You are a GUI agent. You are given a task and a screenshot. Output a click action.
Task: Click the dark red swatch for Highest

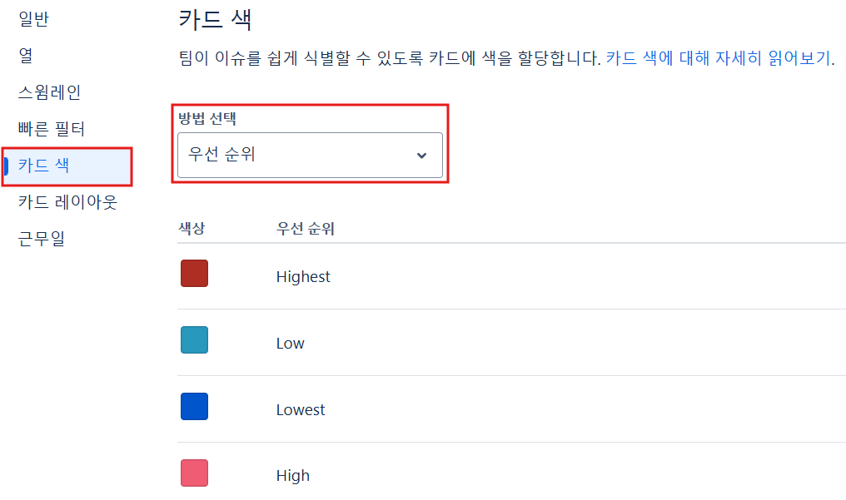pyautogui.click(x=194, y=273)
